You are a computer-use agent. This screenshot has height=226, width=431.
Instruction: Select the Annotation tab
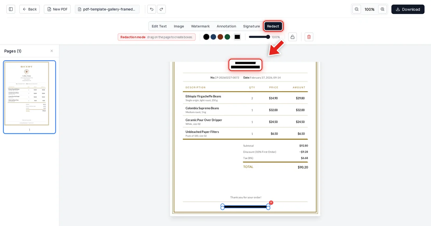[x=226, y=26]
